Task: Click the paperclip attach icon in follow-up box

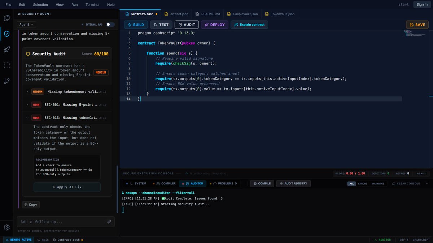Action: (109, 222)
